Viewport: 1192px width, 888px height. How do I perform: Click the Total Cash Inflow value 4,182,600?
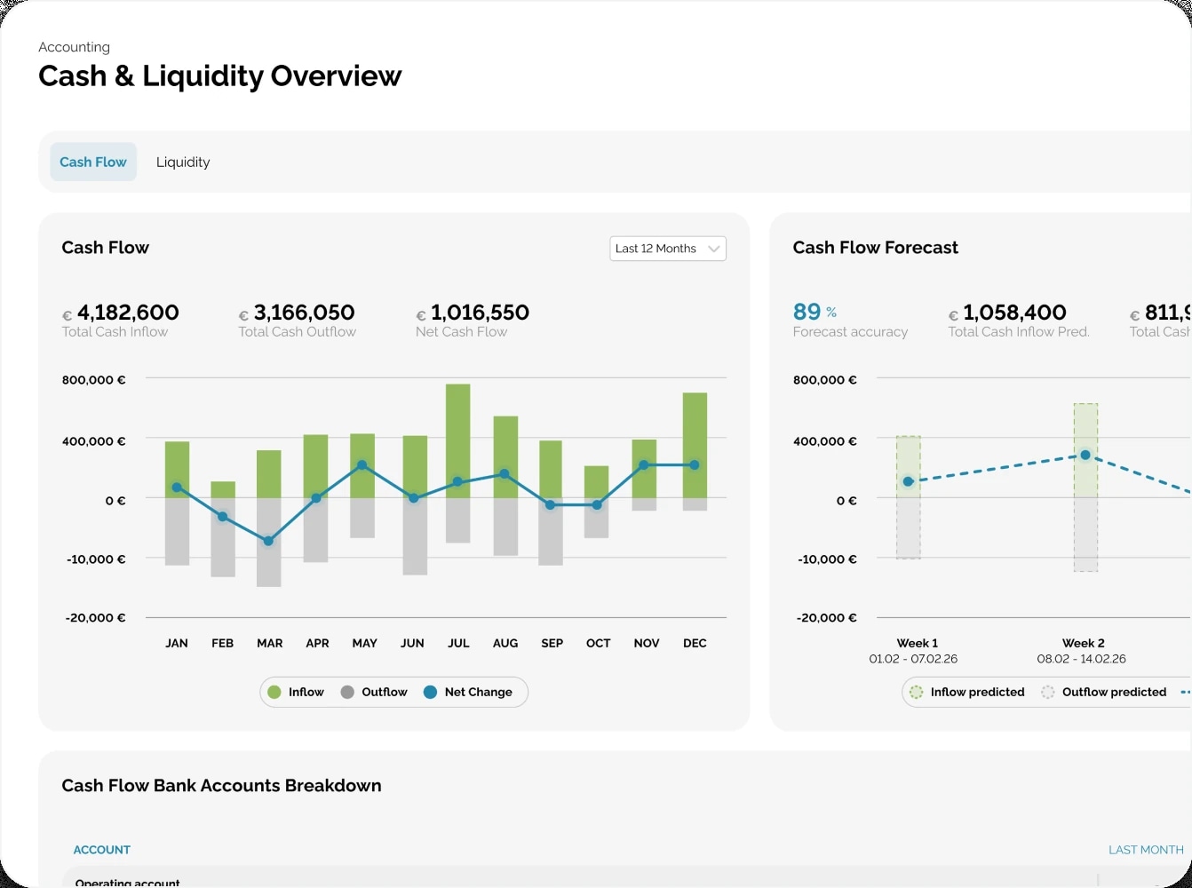point(128,313)
